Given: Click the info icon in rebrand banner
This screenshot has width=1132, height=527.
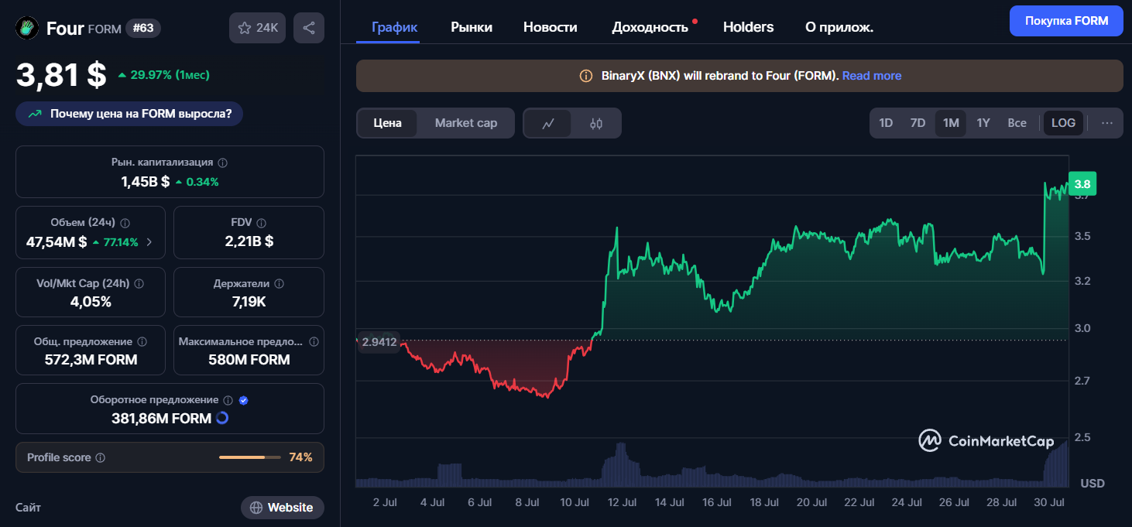Looking at the screenshot, I should [x=586, y=76].
